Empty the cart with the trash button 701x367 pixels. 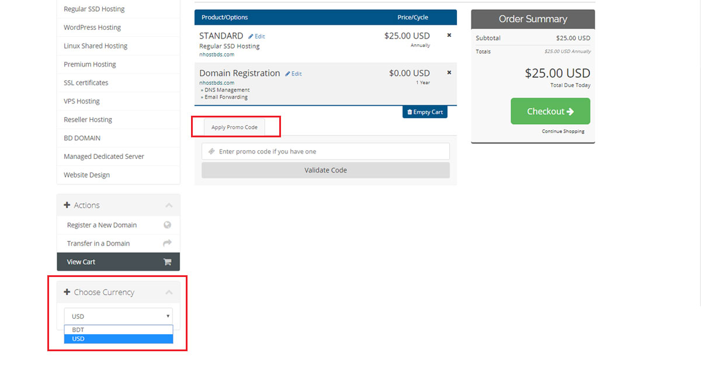[425, 112]
